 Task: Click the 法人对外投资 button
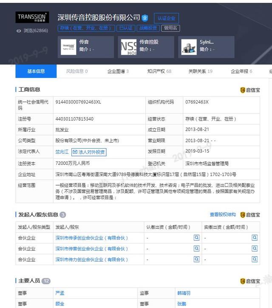tap(89, 152)
